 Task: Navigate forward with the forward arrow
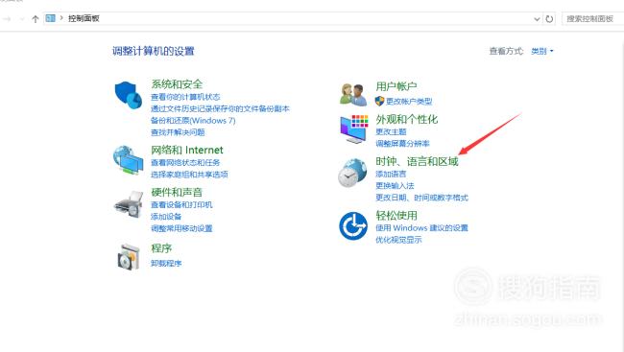7,18
